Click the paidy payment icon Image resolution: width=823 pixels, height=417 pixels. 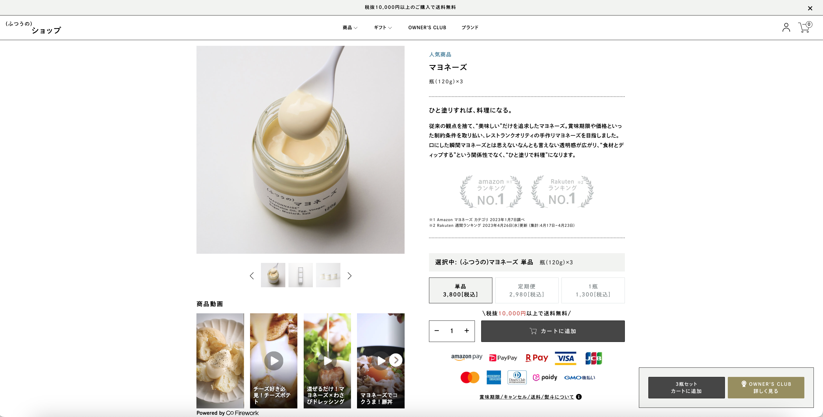click(545, 377)
